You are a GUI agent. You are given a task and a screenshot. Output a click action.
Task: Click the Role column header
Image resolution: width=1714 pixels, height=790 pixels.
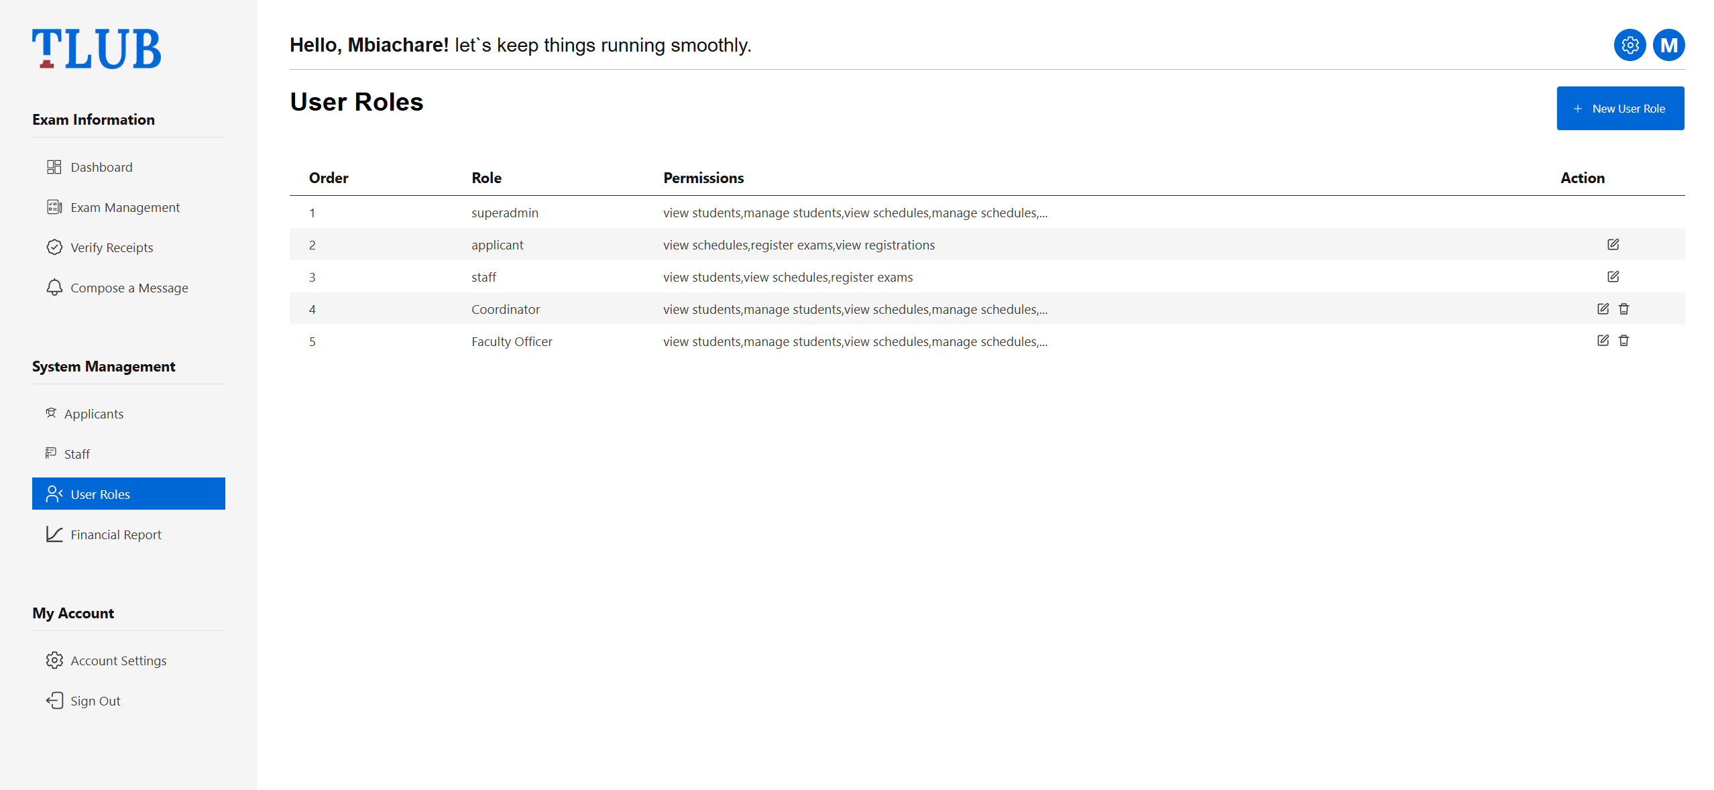pos(487,178)
